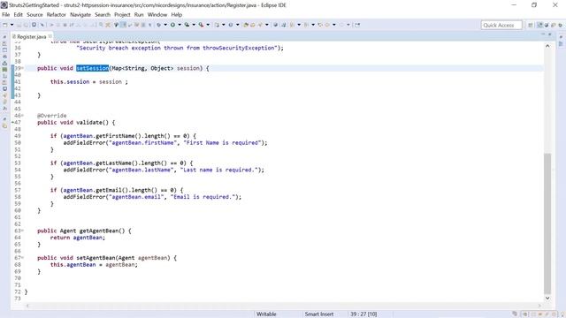Open the dropdown arrow beside the Coverage icon

tap(194, 25)
